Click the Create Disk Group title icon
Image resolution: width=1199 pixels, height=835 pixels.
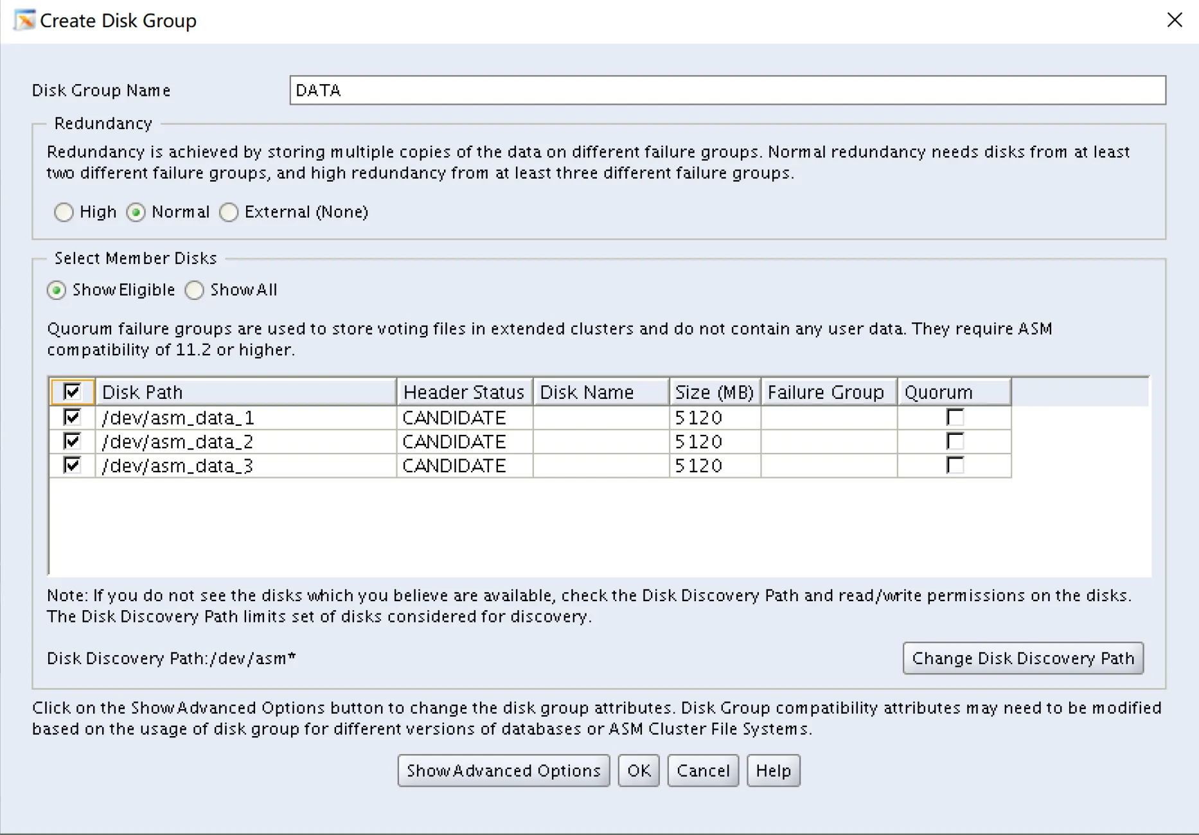point(24,21)
